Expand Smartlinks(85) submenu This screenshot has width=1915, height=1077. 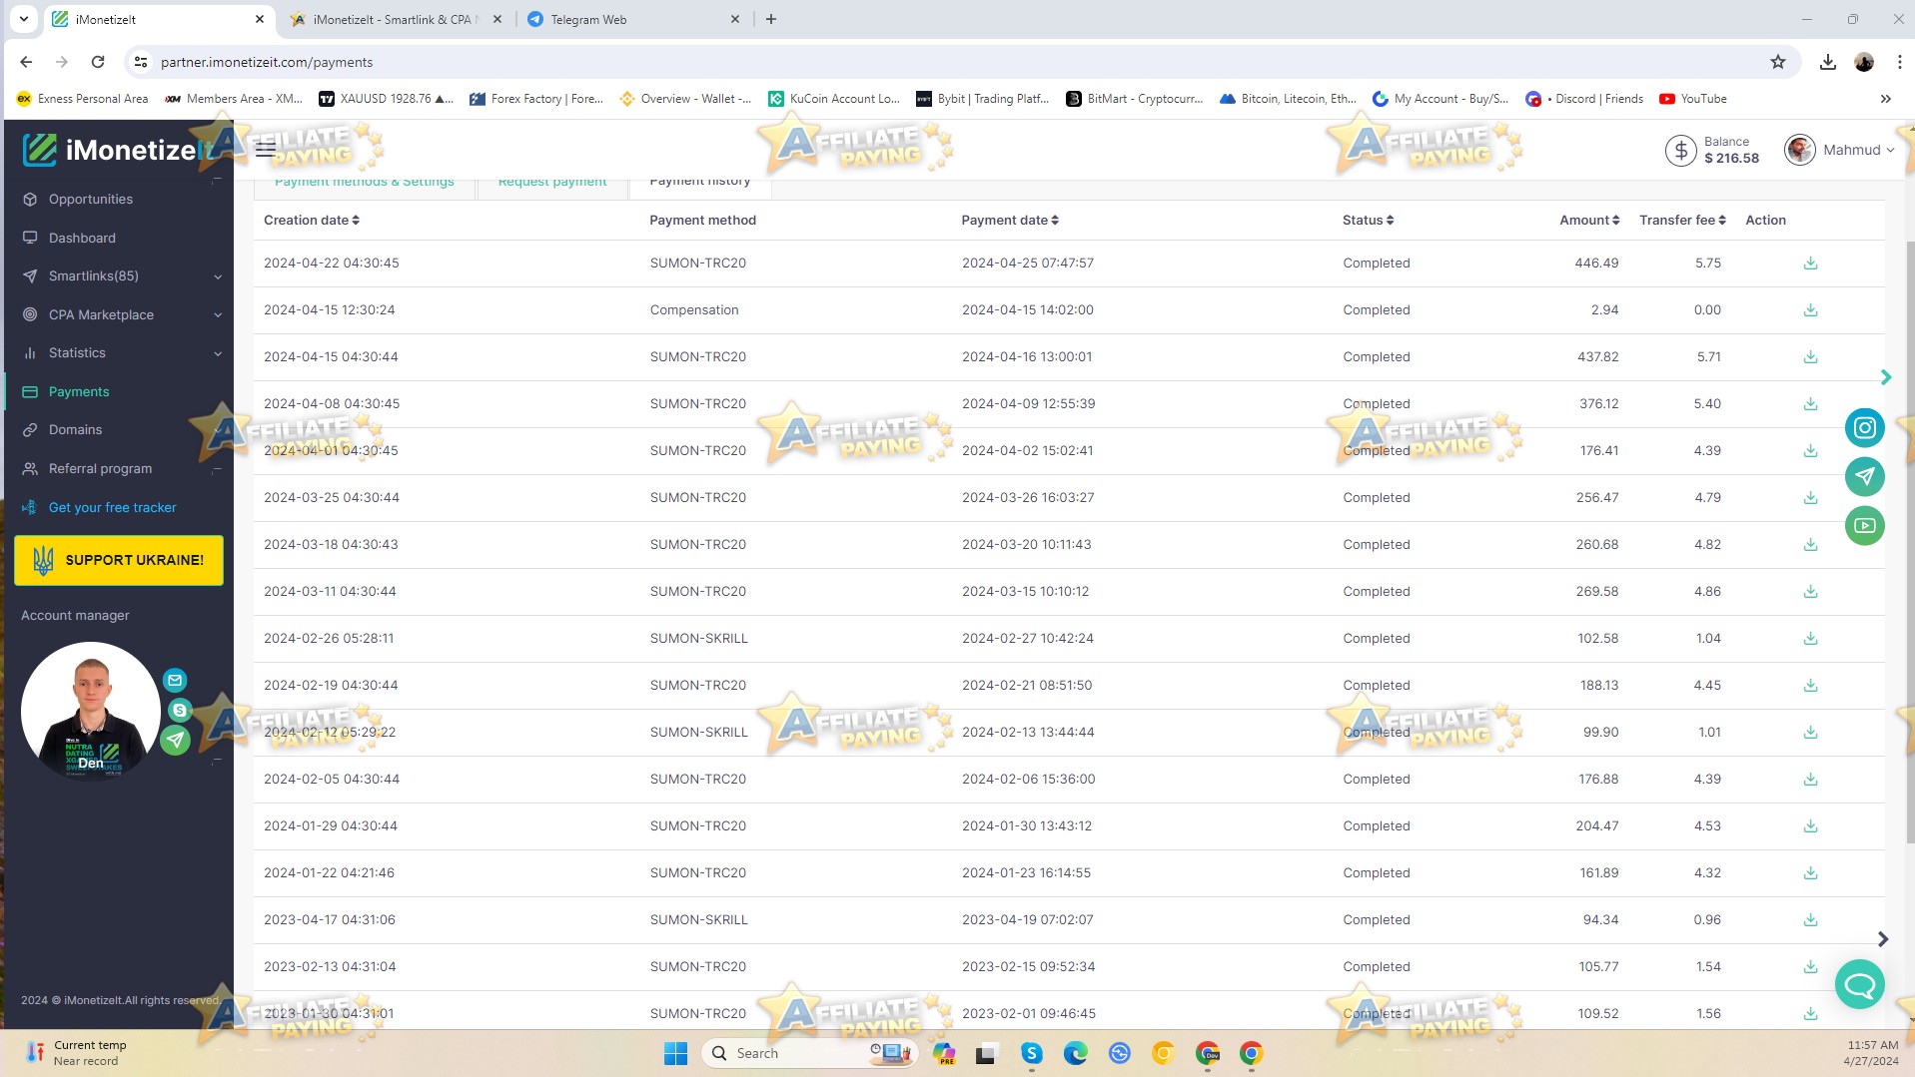coord(218,276)
